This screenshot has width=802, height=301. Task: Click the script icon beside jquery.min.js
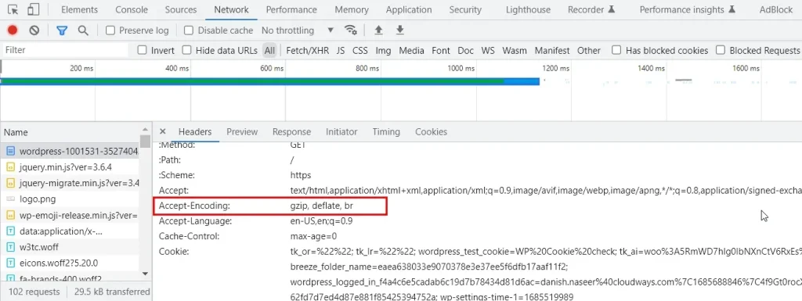[x=11, y=167]
